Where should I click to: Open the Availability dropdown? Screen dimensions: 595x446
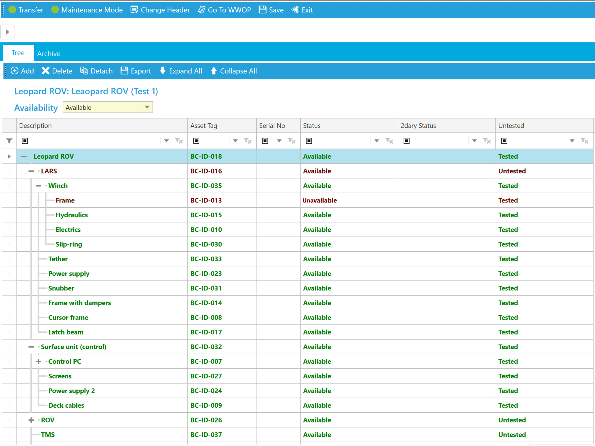[x=147, y=107]
